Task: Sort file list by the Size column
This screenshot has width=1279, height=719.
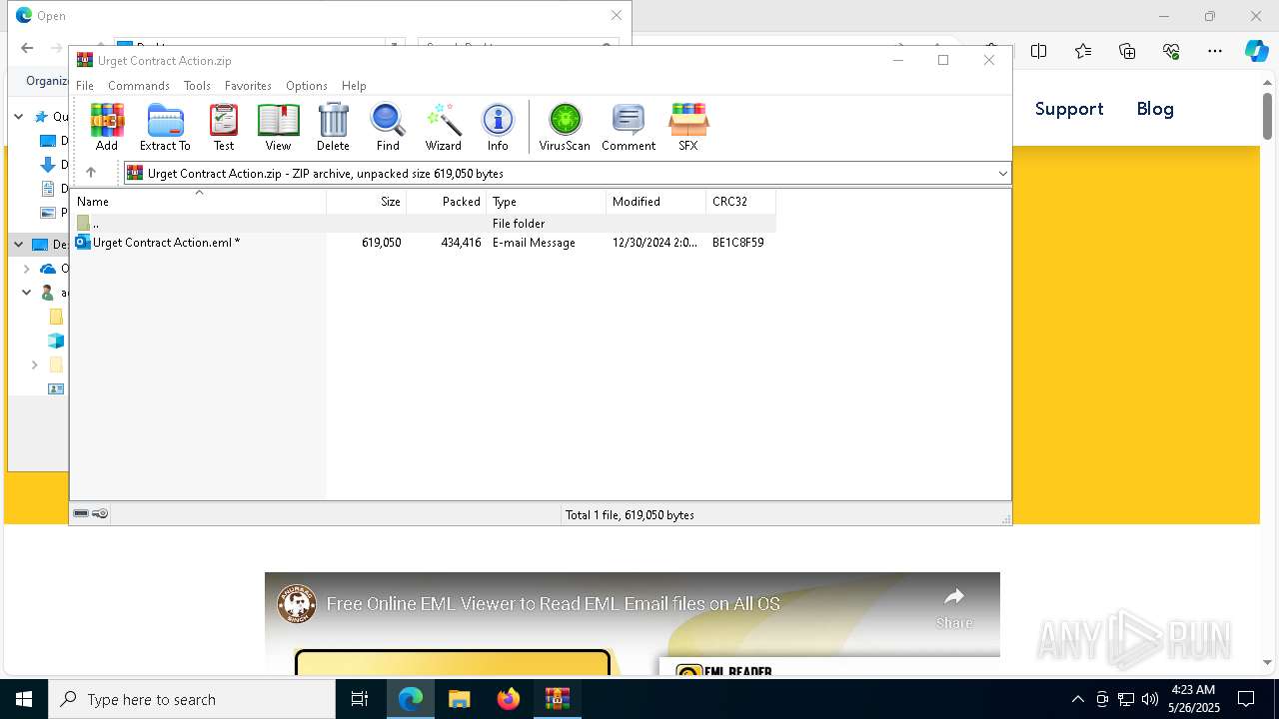Action: pos(367,202)
